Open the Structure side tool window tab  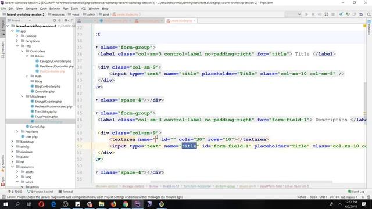pyautogui.click(x=3, y=49)
